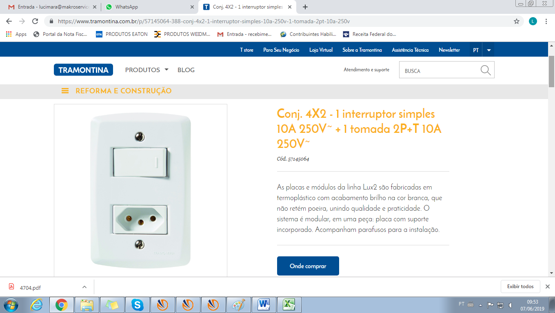Click the Onde comprar button

(x=308, y=266)
